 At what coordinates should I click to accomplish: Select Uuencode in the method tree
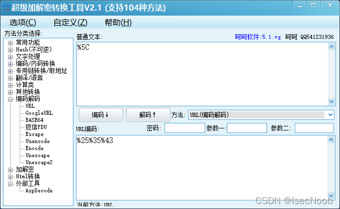click(x=37, y=141)
